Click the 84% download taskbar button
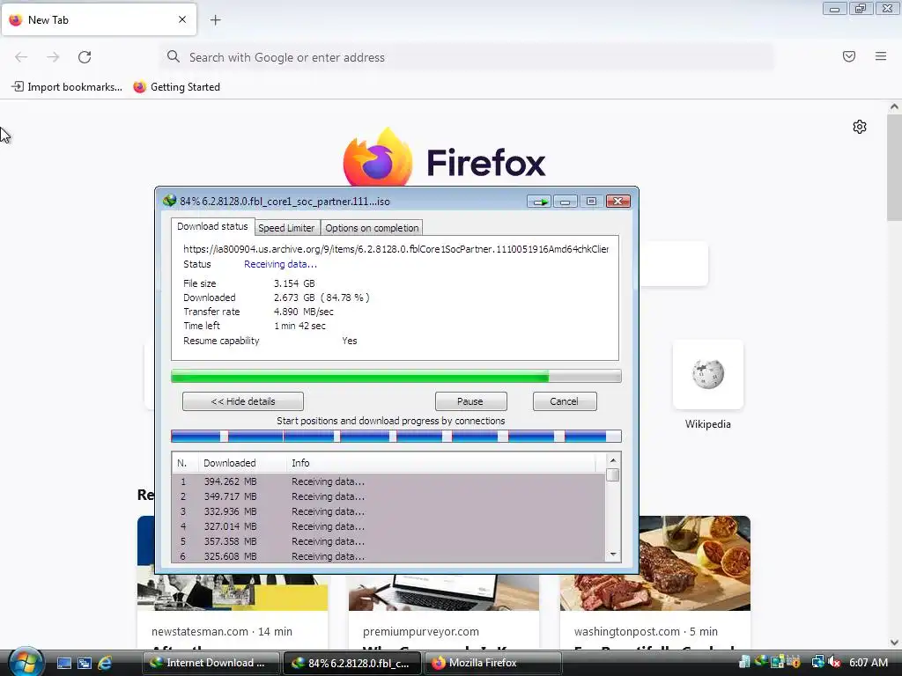902x676 pixels. pyautogui.click(x=352, y=663)
